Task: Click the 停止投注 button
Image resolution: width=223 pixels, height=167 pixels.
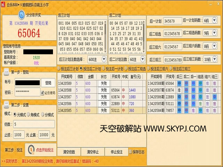Action: pyautogui.click(x=116, y=152)
